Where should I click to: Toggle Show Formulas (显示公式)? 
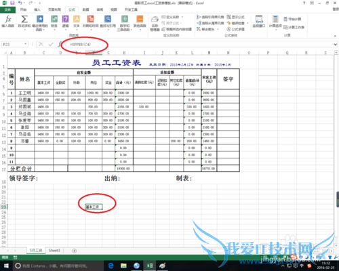(x=235, y=17)
